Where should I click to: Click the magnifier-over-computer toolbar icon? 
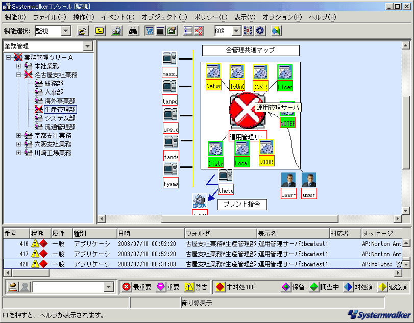point(116,31)
